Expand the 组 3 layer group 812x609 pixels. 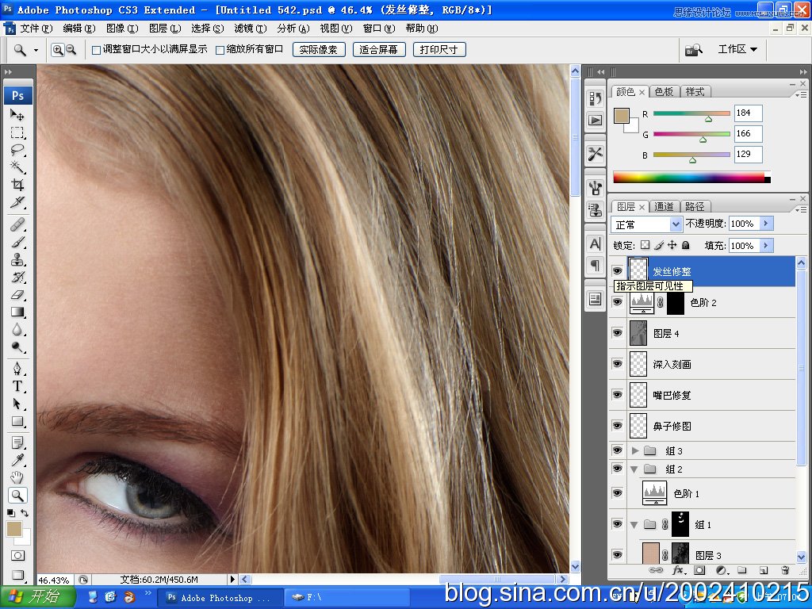[x=635, y=450]
